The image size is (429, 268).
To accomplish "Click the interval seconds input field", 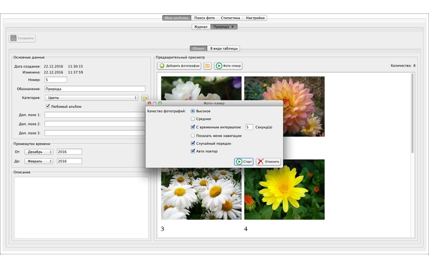I will (x=249, y=127).
